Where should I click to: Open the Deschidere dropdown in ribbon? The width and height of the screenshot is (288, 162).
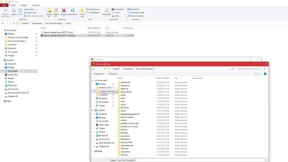click(118, 9)
